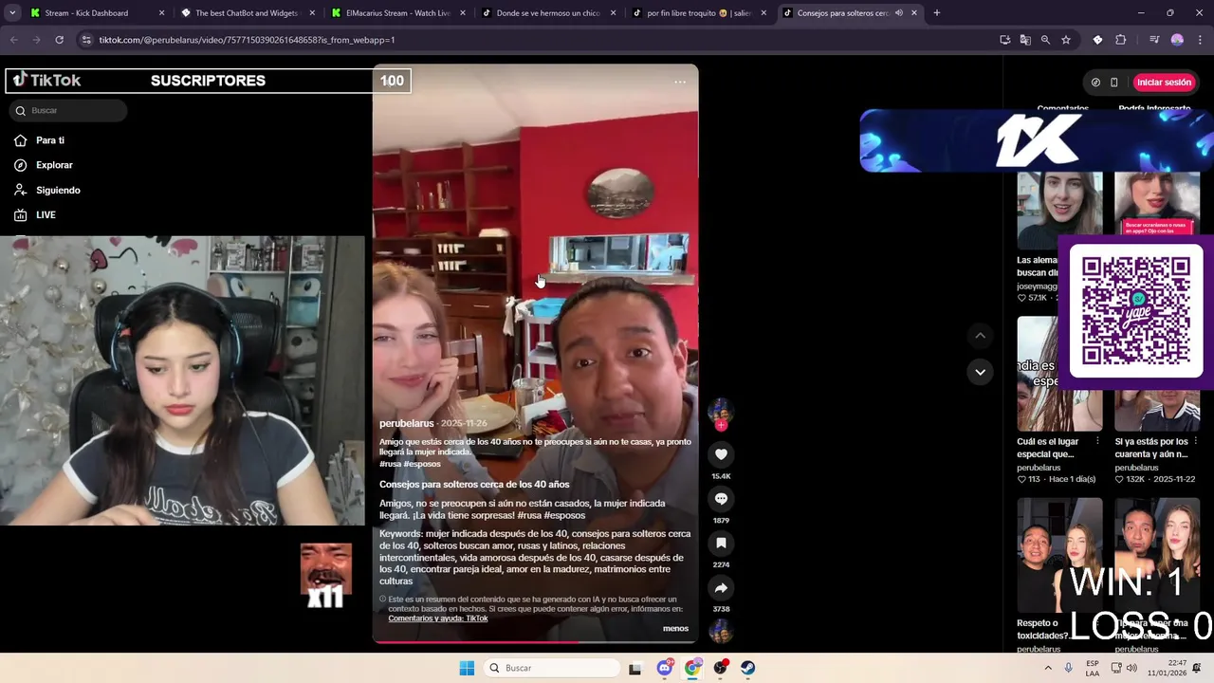Switch to 'por fin libre troquito' tab

(x=699, y=13)
